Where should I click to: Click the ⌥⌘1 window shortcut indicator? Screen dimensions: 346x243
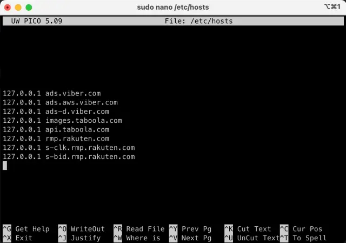[x=332, y=7]
